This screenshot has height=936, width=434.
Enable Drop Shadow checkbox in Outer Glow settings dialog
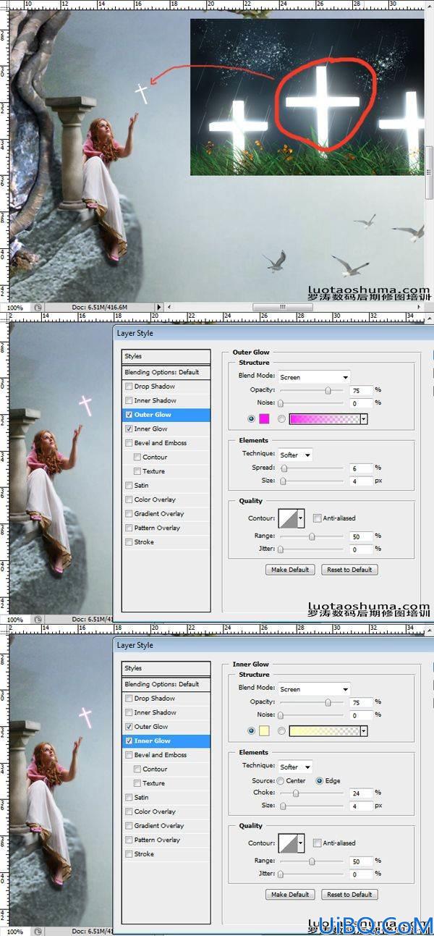point(129,387)
